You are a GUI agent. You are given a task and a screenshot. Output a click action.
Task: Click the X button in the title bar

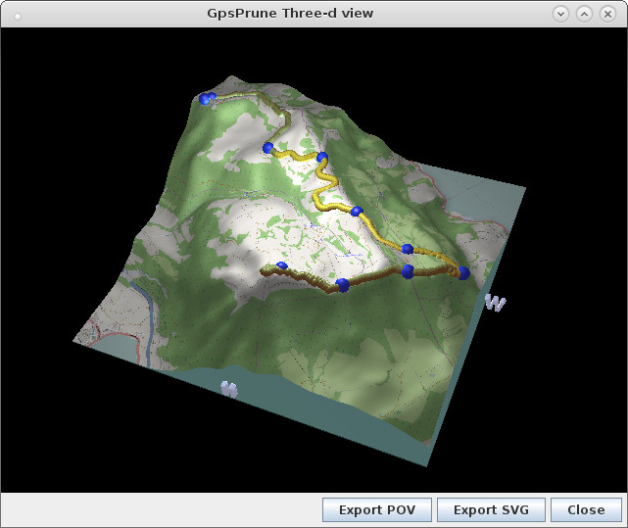[607, 14]
